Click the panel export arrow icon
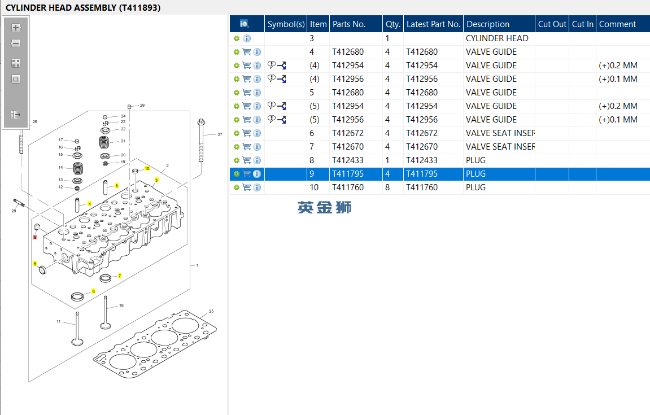This screenshot has height=415, width=650. pos(16,115)
